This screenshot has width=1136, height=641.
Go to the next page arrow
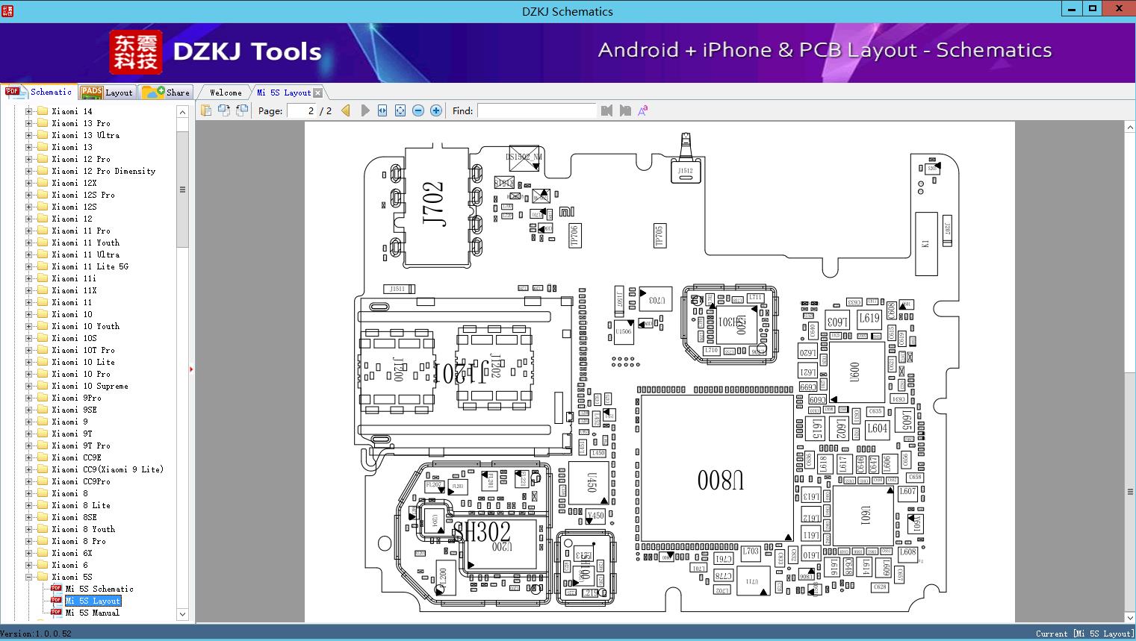364,110
